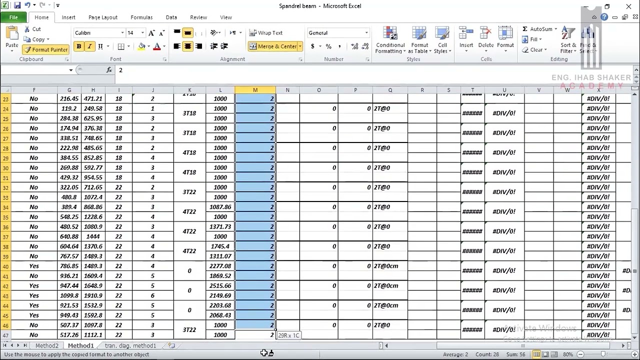The image size is (640, 360).
Task: Expand the Copy dropdown arrow
Action: pyautogui.click(x=48, y=39)
